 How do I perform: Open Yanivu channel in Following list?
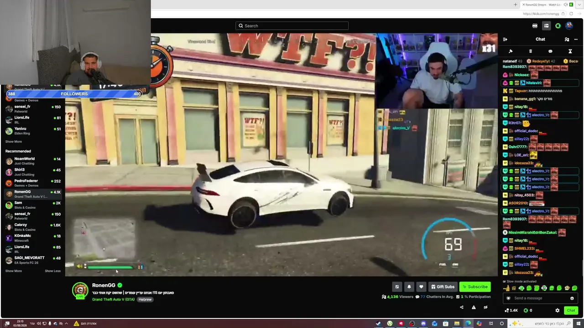pos(33,131)
